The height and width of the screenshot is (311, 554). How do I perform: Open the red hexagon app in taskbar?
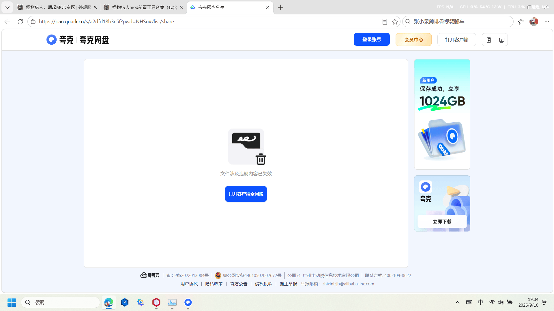pos(156,302)
